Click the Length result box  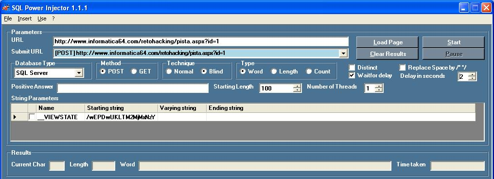pyautogui.click(x=104, y=166)
